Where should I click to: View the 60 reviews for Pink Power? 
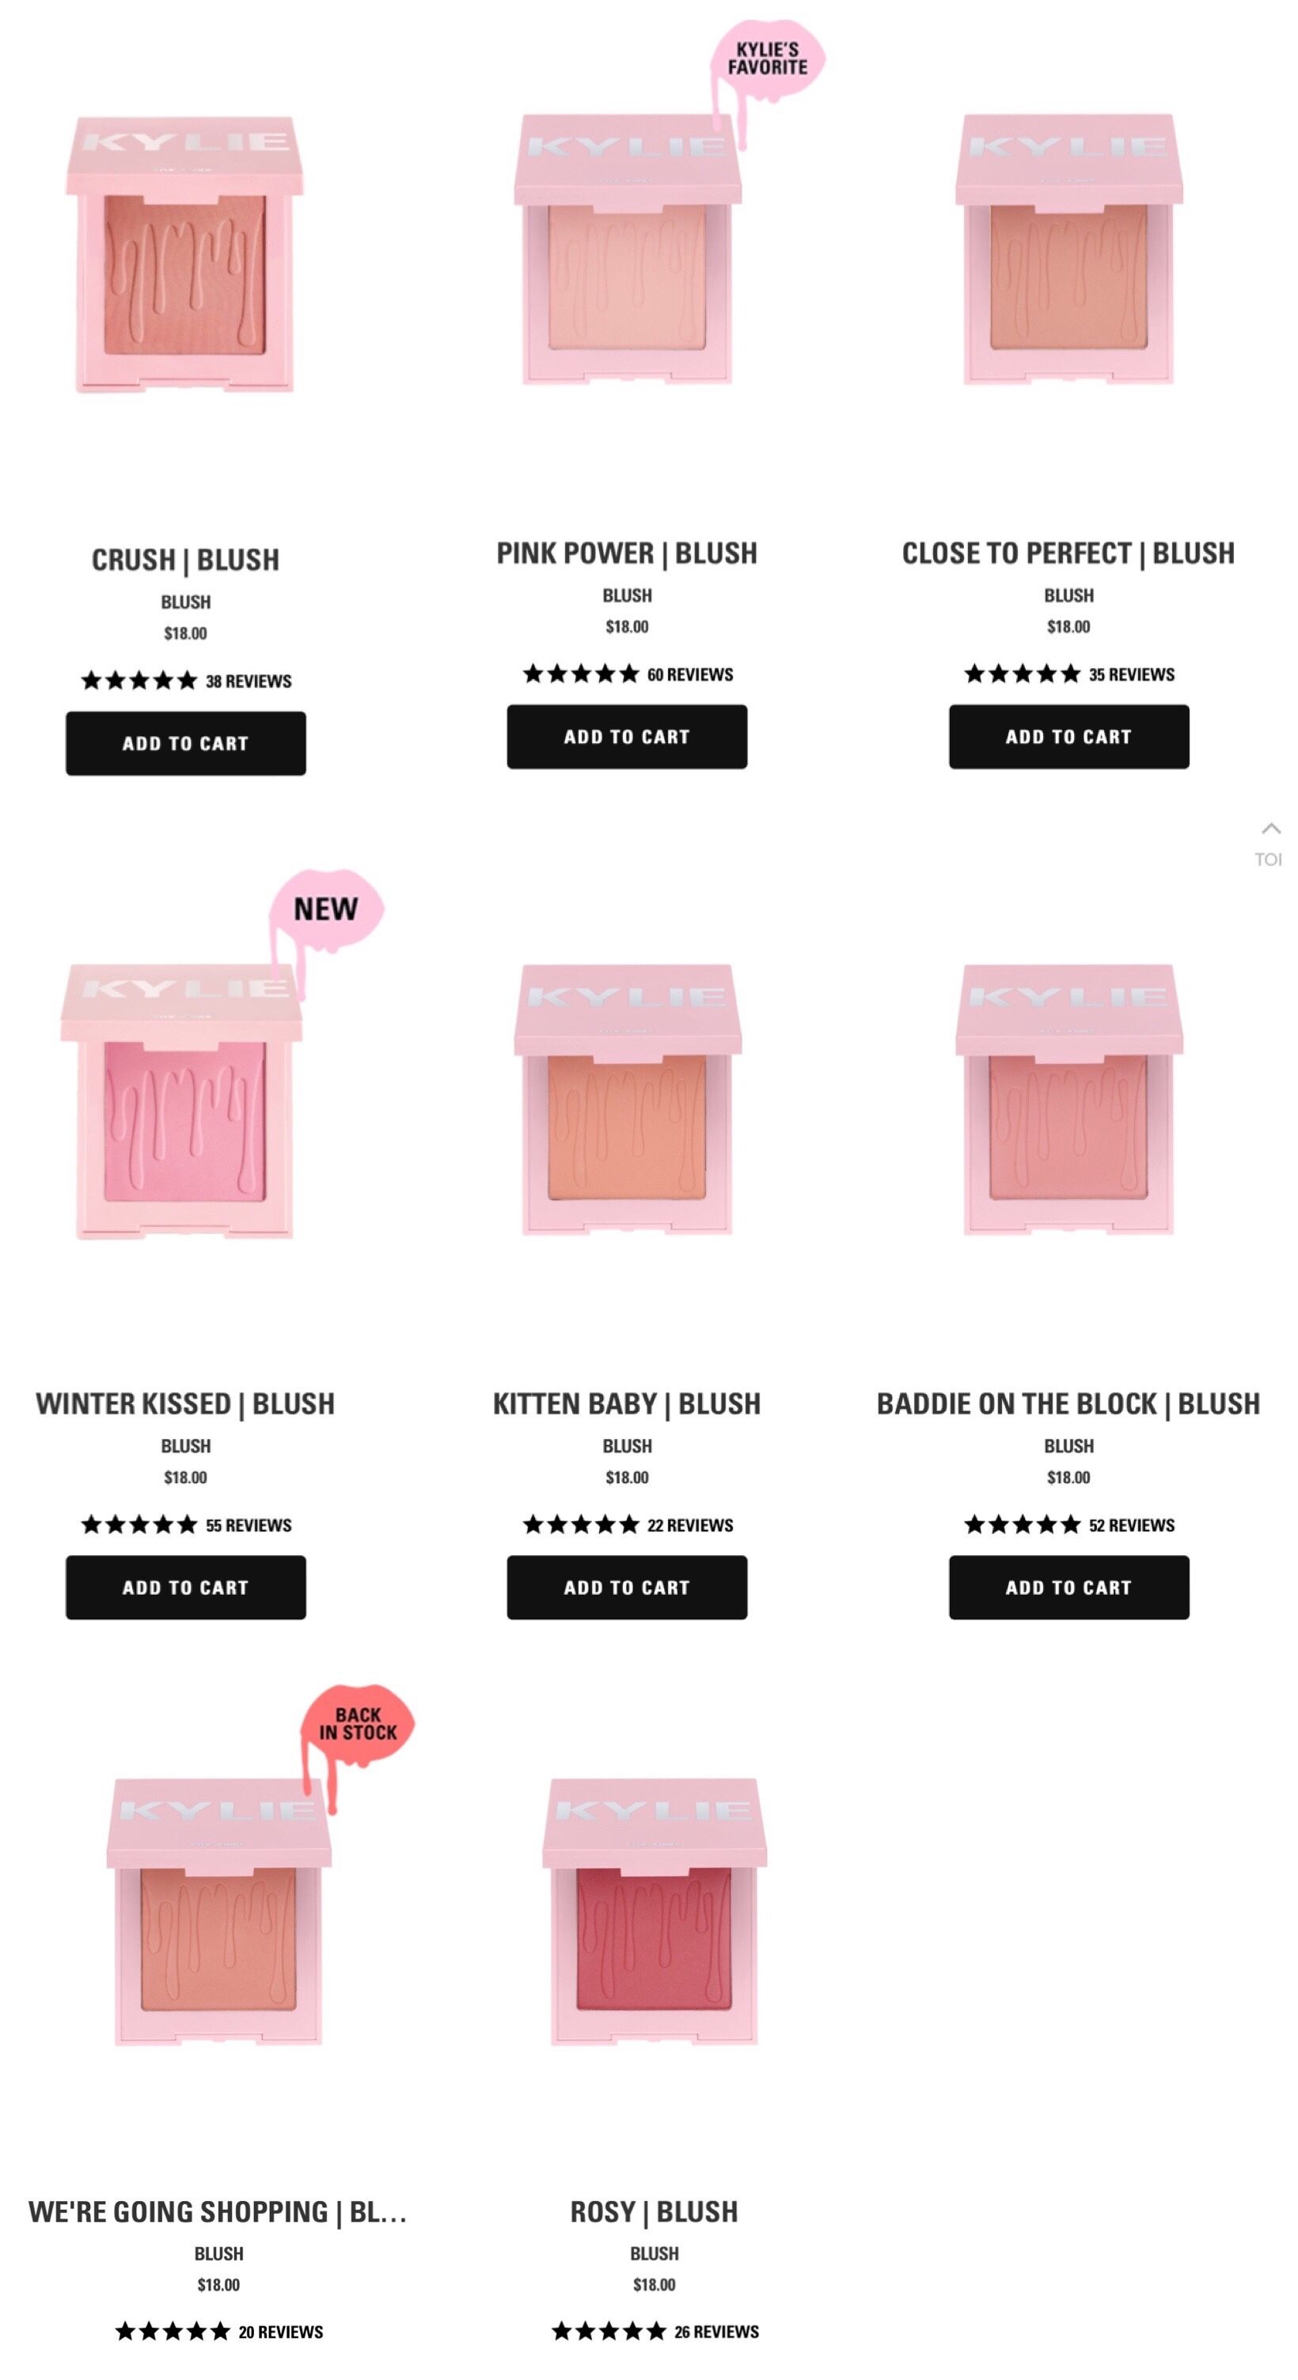(690, 674)
